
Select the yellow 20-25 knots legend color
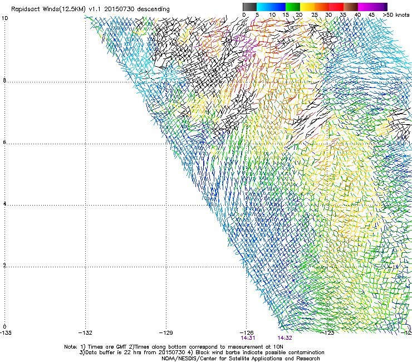[307, 7]
